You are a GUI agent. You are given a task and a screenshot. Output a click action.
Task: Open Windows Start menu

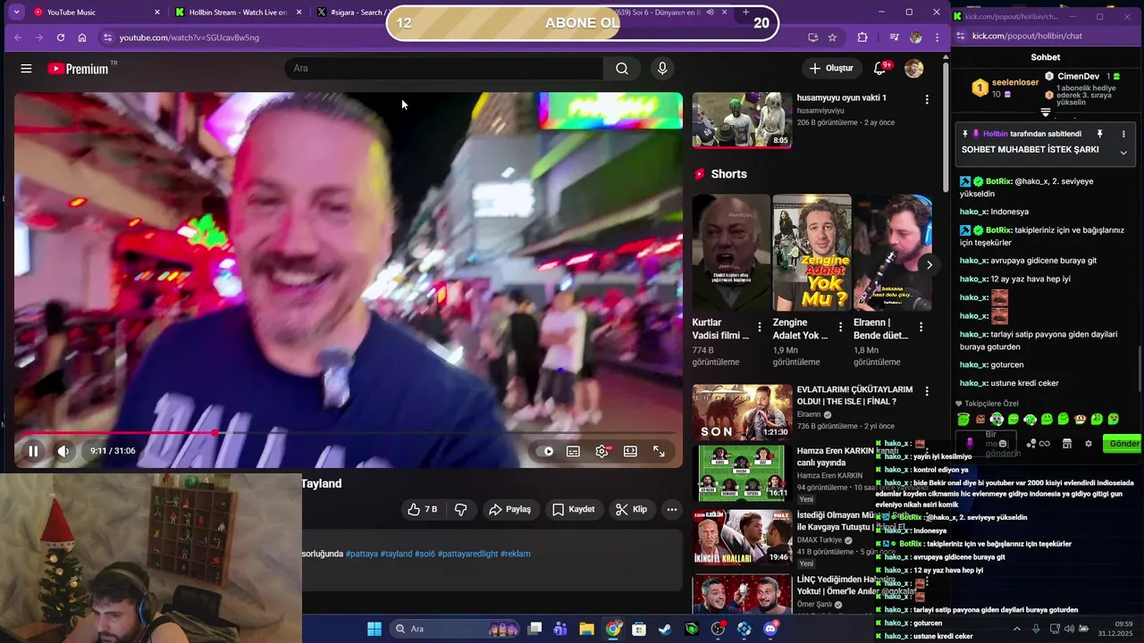pos(374,629)
